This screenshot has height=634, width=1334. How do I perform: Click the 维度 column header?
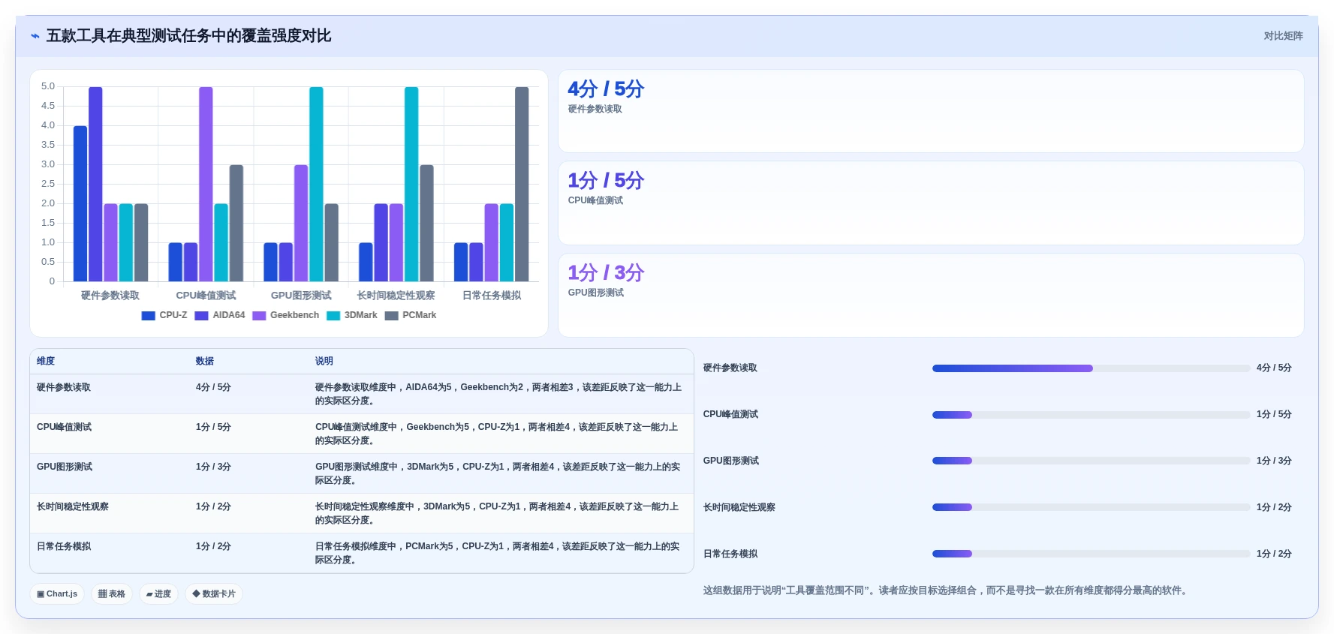pos(46,361)
